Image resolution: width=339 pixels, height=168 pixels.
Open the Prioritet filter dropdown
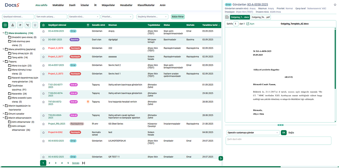[117, 17]
